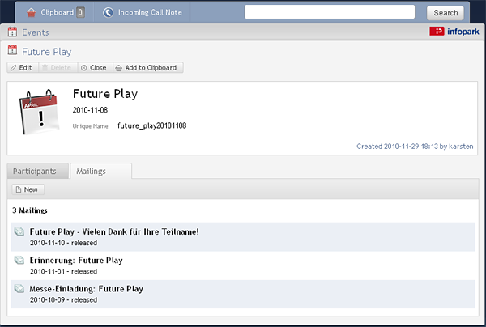Open mailing 'Future Play - Vielen Dank für Ihre Teilname!'
This screenshot has height=327, width=486.
point(114,231)
